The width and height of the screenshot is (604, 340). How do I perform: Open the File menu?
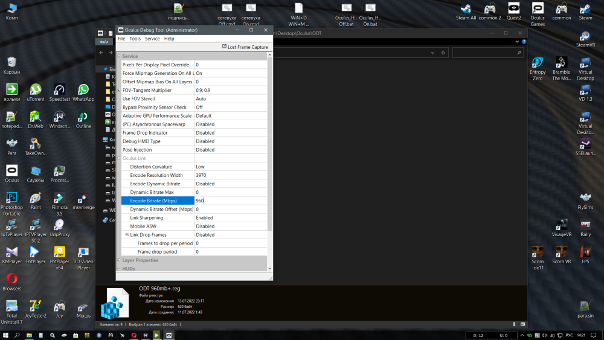(121, 39)
